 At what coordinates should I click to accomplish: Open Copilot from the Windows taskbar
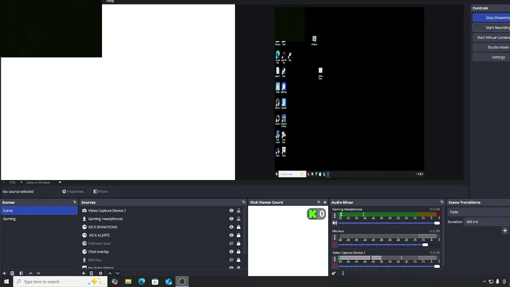115,282
